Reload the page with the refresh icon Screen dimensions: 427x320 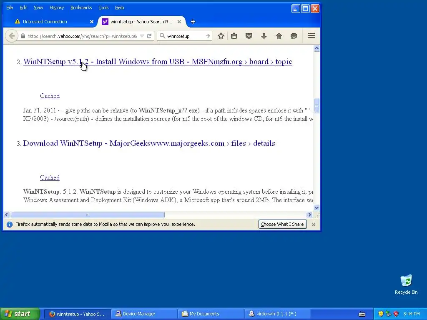149,36
